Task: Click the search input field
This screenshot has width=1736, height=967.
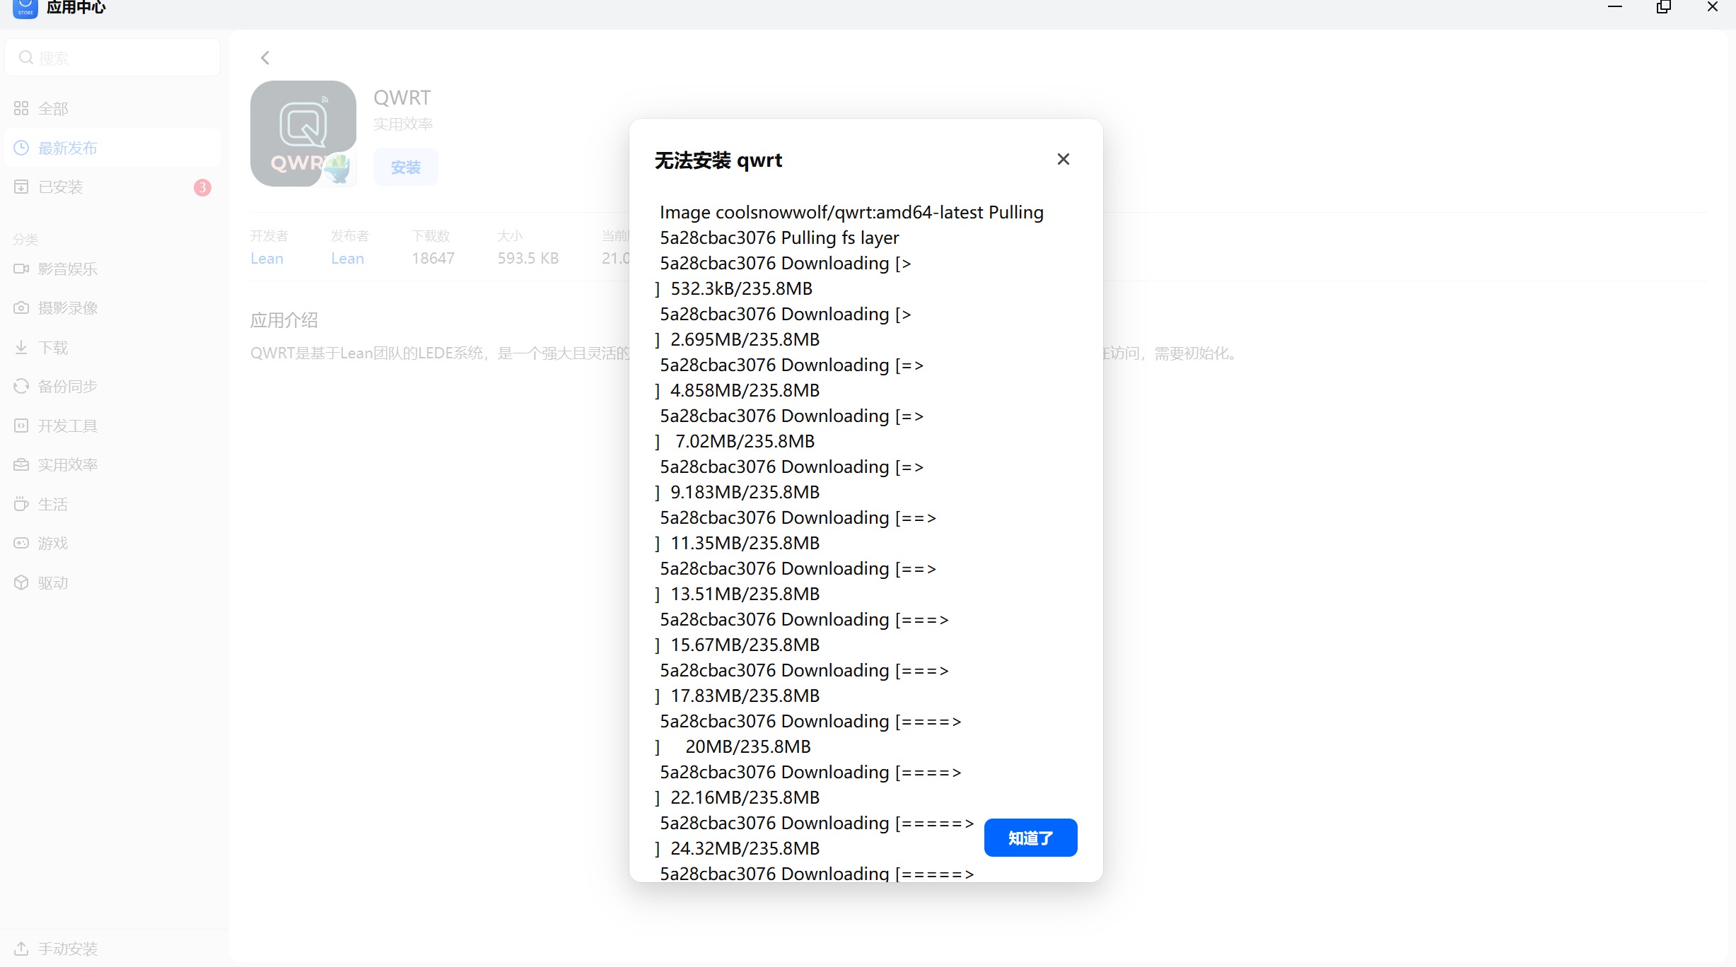Action: click(x=112, y=57)
